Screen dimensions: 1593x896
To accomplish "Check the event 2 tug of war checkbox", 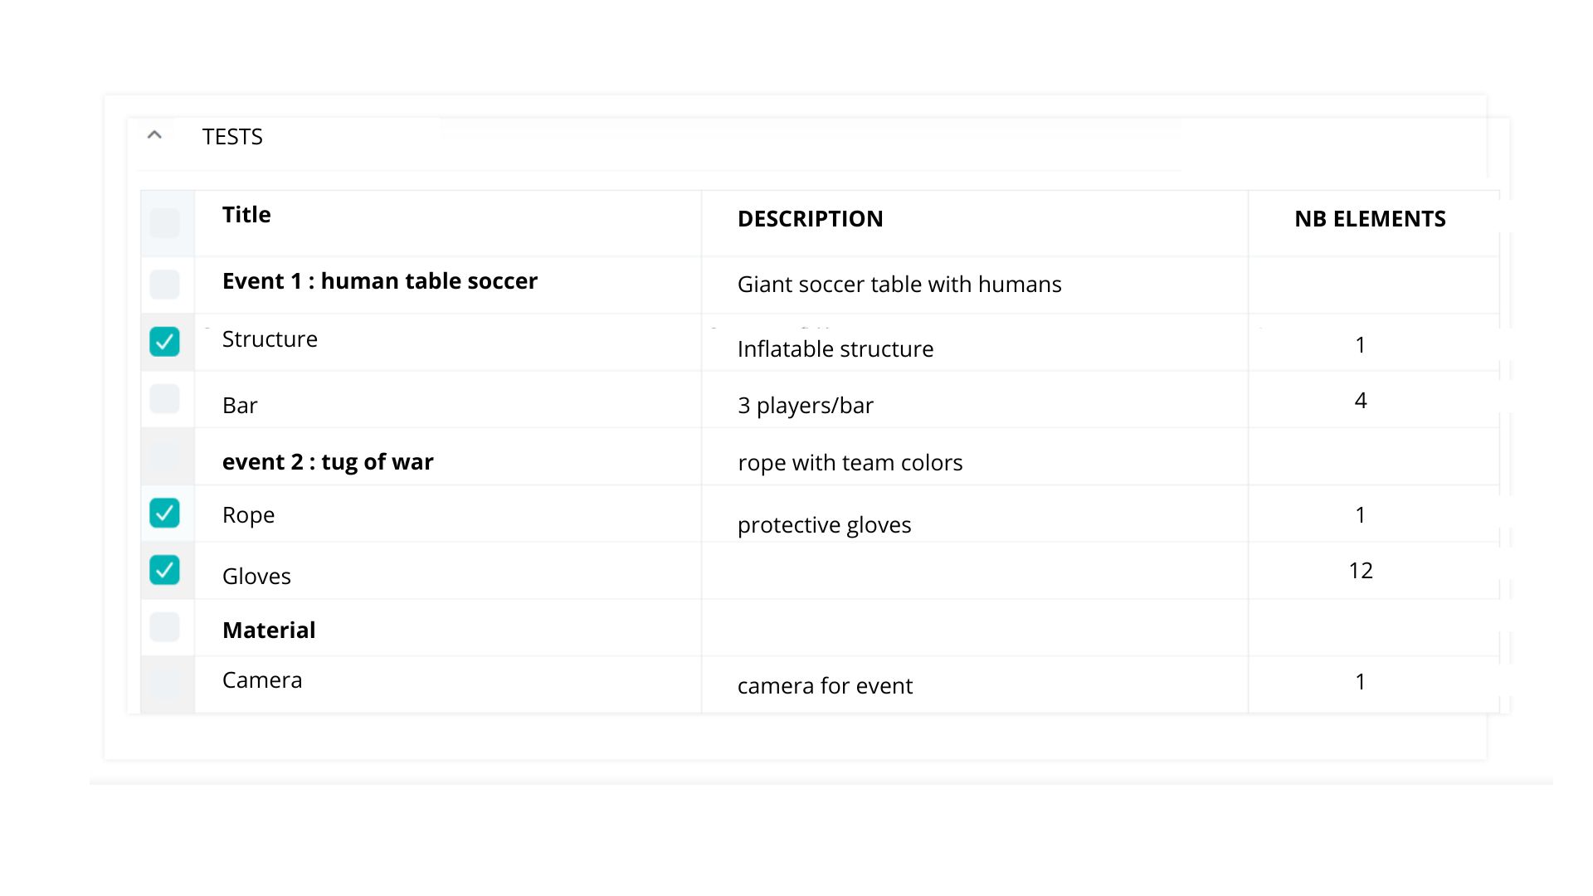I will tap(164, 455).
